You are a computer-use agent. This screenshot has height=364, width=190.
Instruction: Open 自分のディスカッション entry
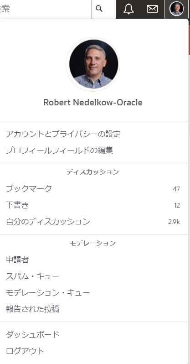point(93,222)
